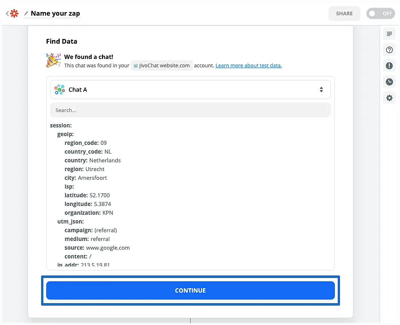Click the 'Name your zap' title

point(55,13)
